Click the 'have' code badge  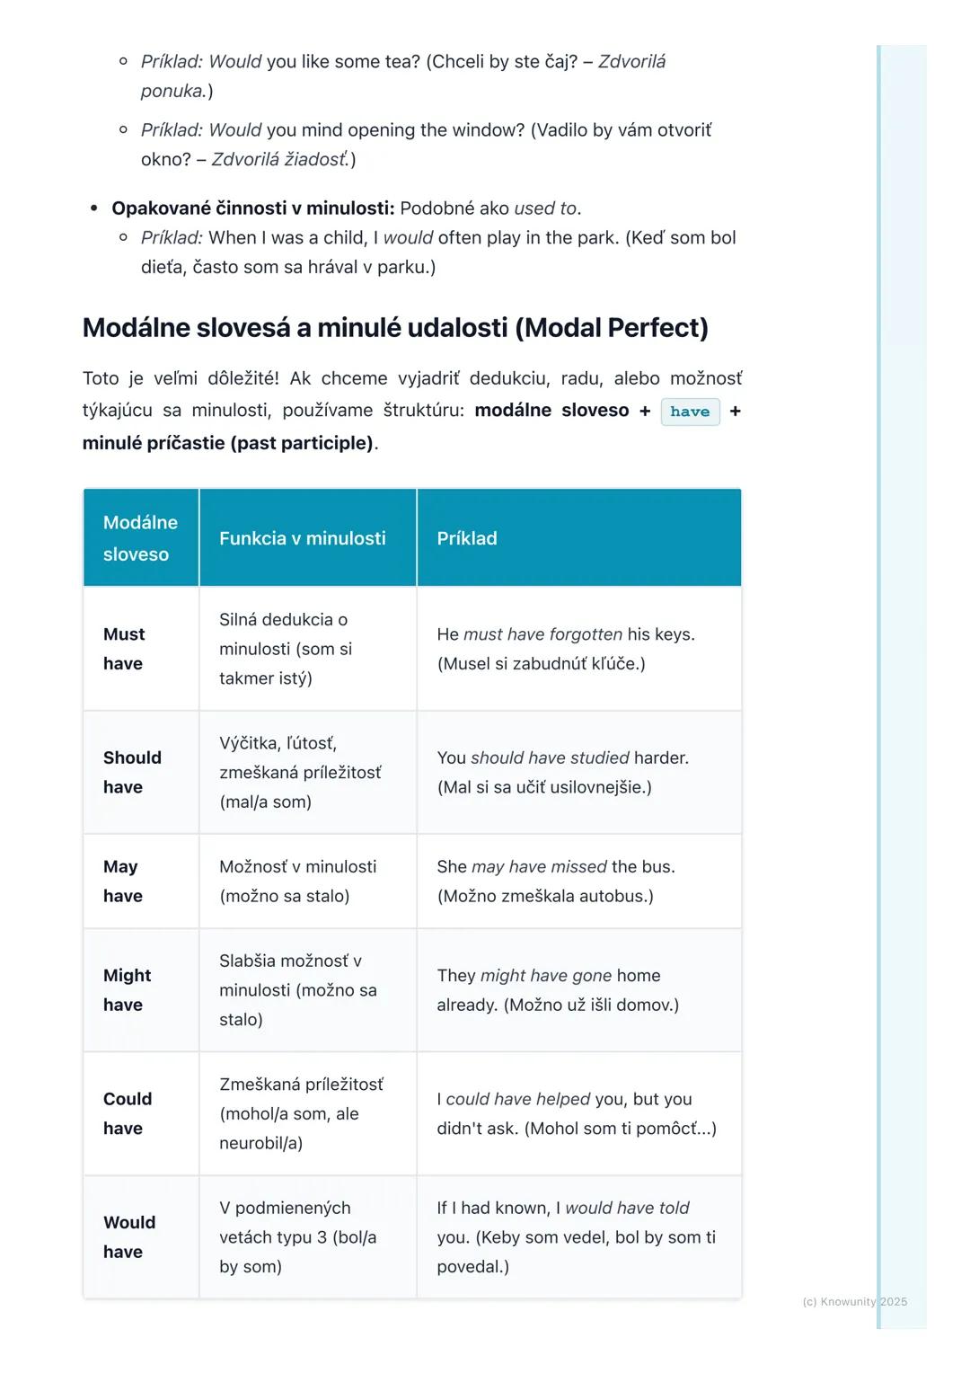690,412
